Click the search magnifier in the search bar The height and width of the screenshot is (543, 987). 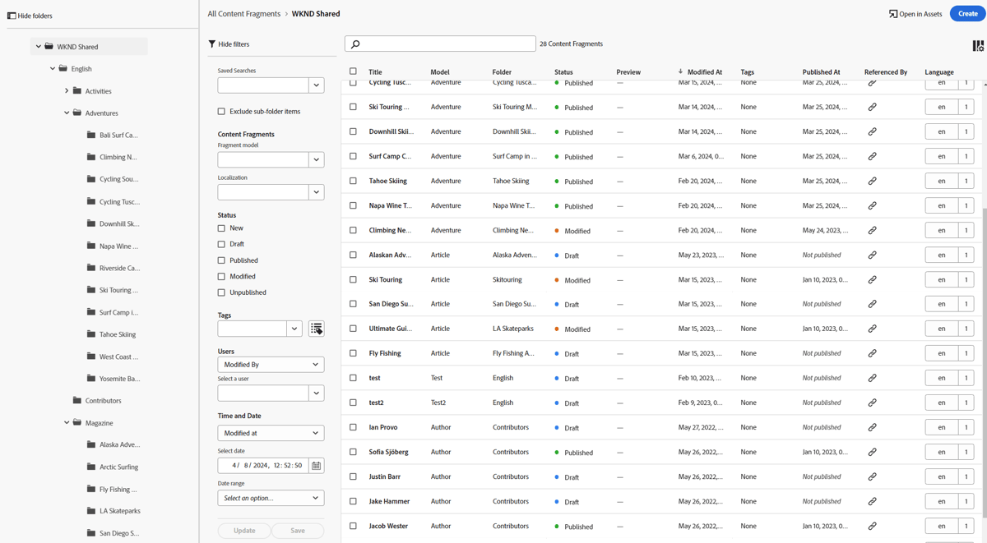click(x=354, y=43)
